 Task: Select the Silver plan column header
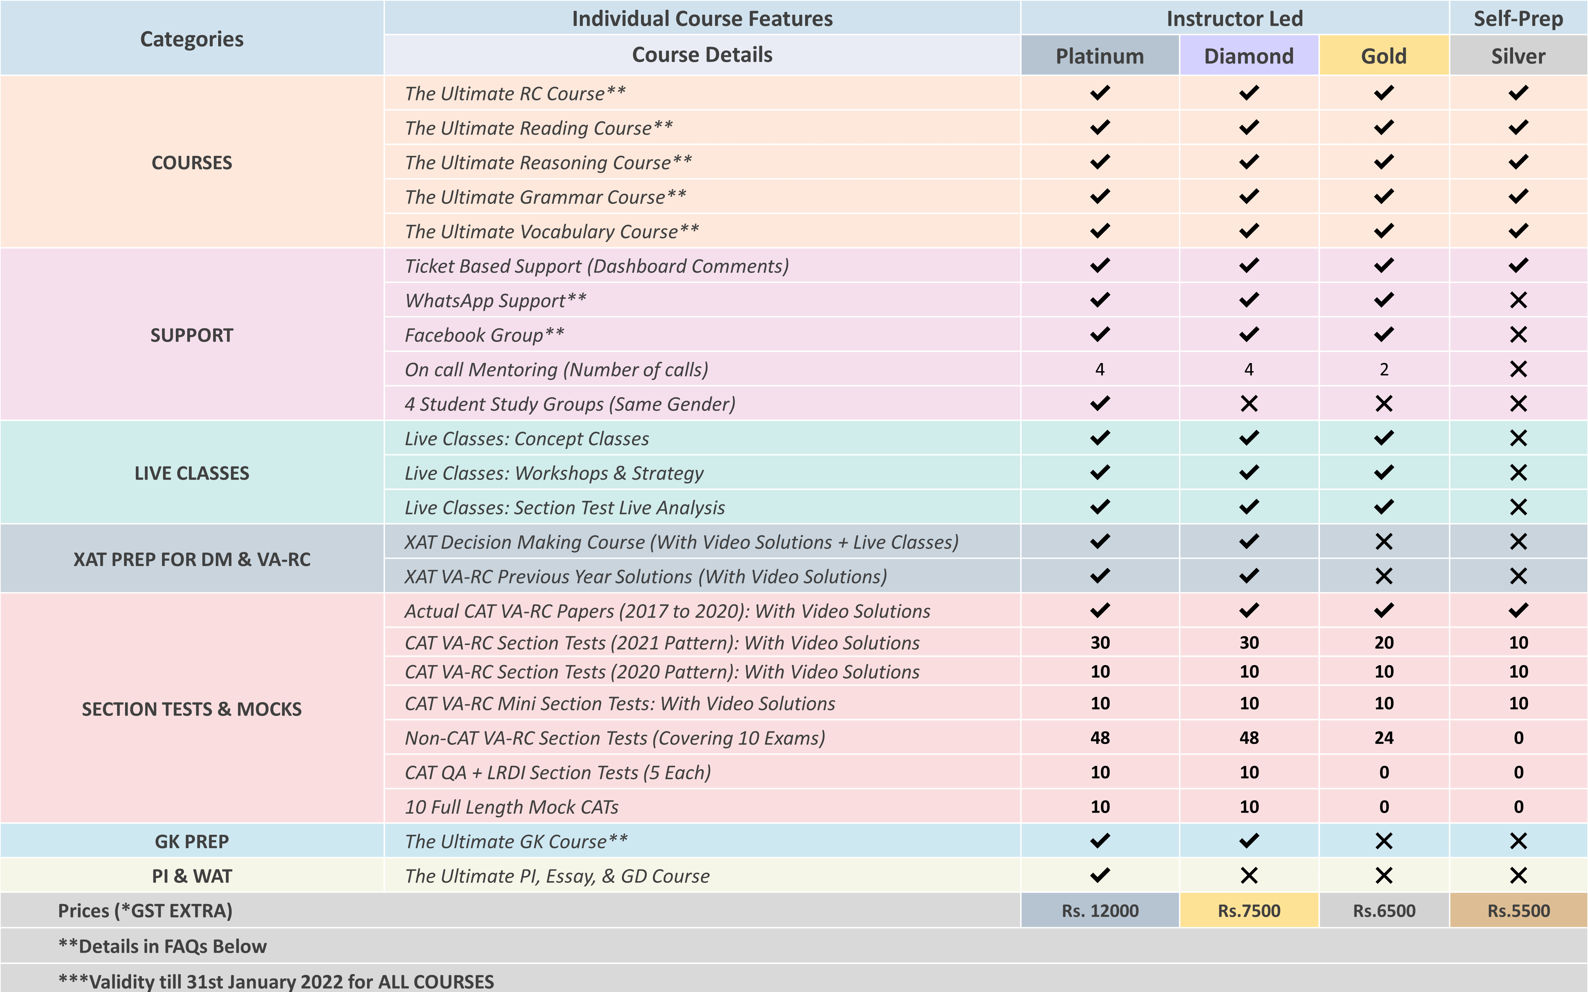click(x=1518, y=56)
